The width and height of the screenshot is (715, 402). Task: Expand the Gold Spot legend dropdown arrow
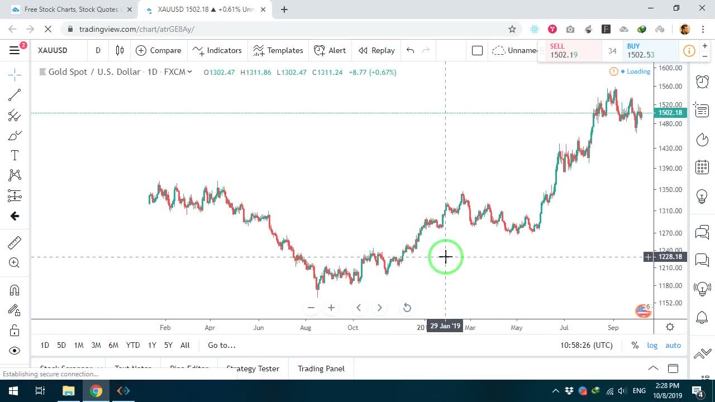click(x=190, y=71)
